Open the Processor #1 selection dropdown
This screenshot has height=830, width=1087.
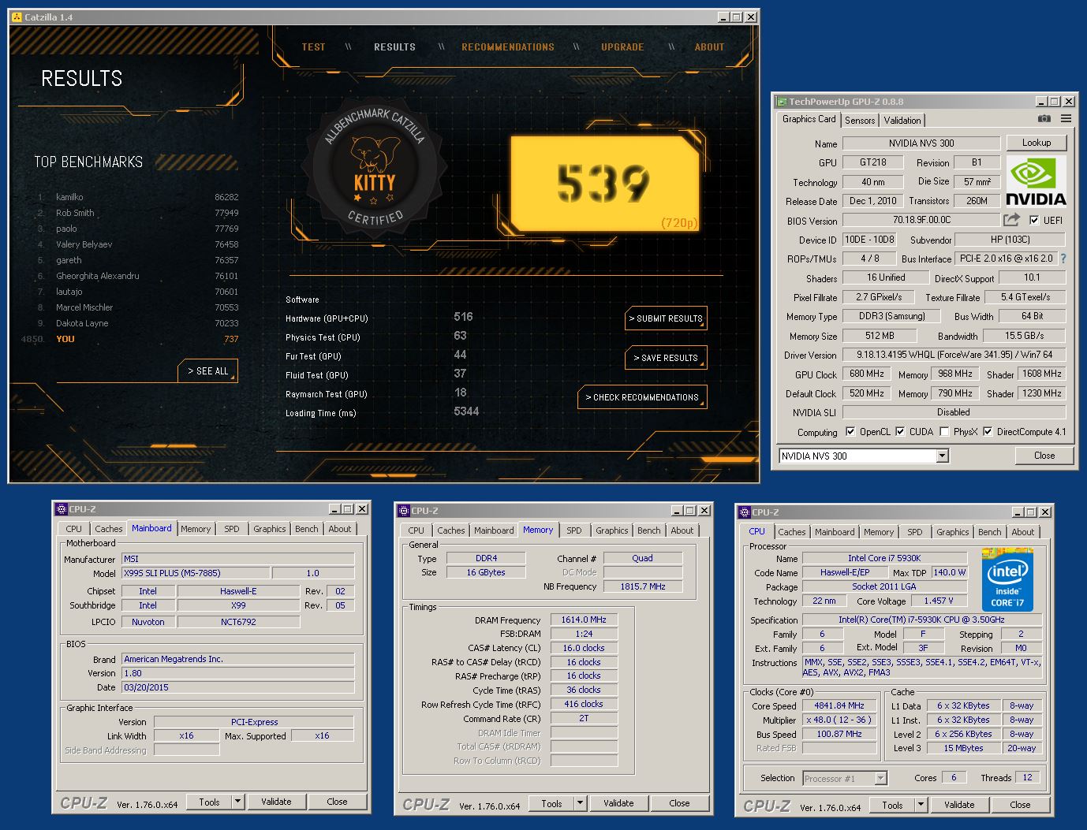[x=880, y=778]
